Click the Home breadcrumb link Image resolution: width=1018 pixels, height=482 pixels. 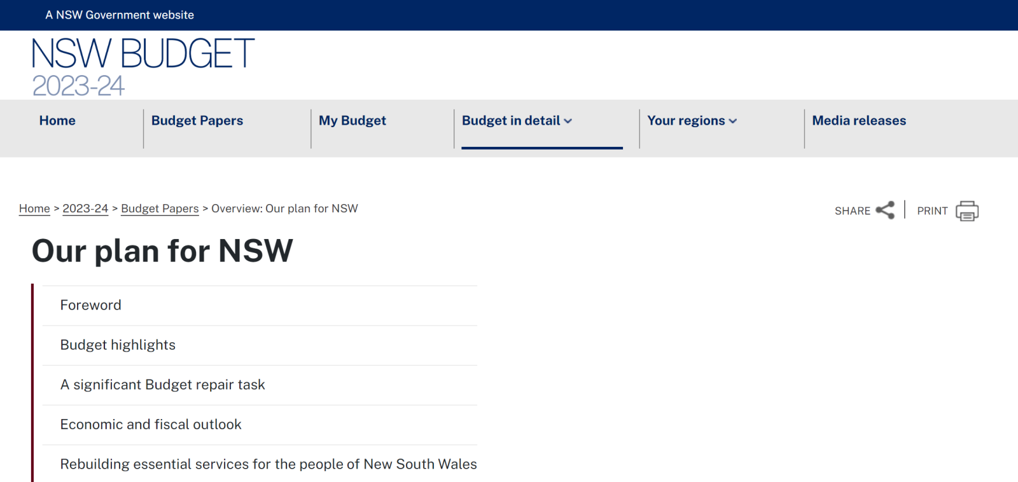[34, 209]
